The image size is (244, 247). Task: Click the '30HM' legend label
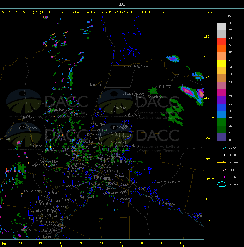coord(232,155)
